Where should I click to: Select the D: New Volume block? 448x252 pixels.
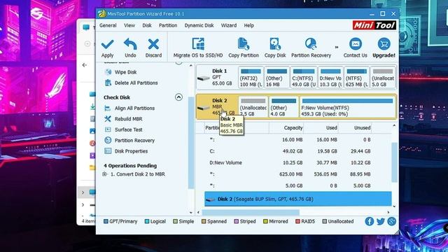pos(330,78)
